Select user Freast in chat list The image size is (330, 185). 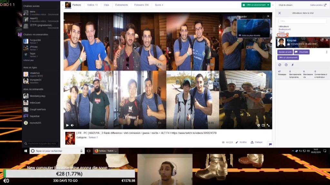[x=282, y=32]
